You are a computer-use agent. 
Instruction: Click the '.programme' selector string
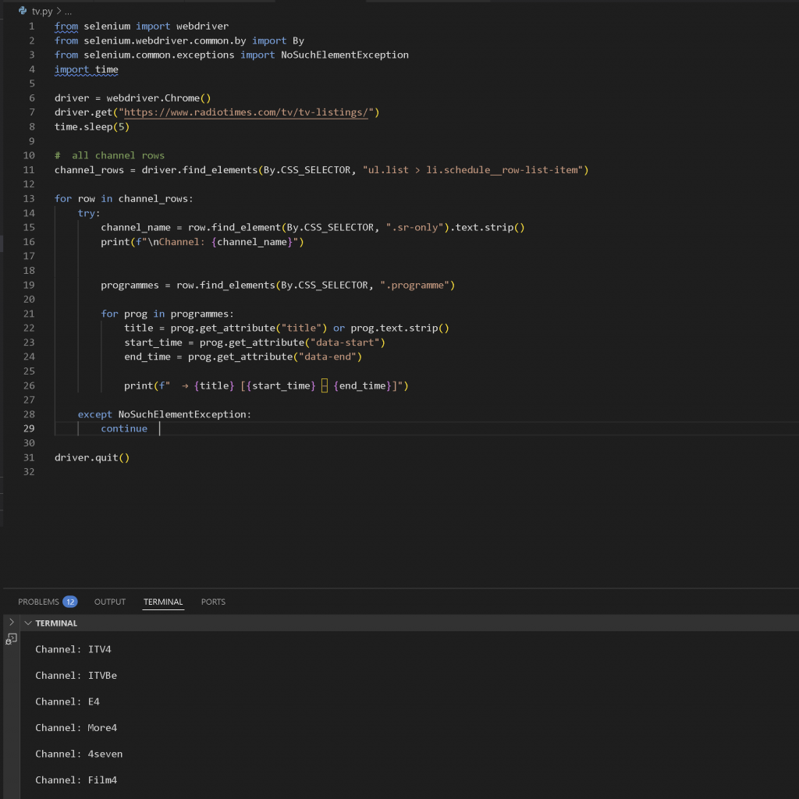coord(414,286)
